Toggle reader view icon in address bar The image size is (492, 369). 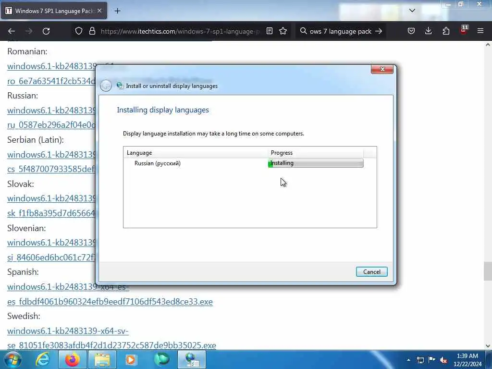(269, 31)
